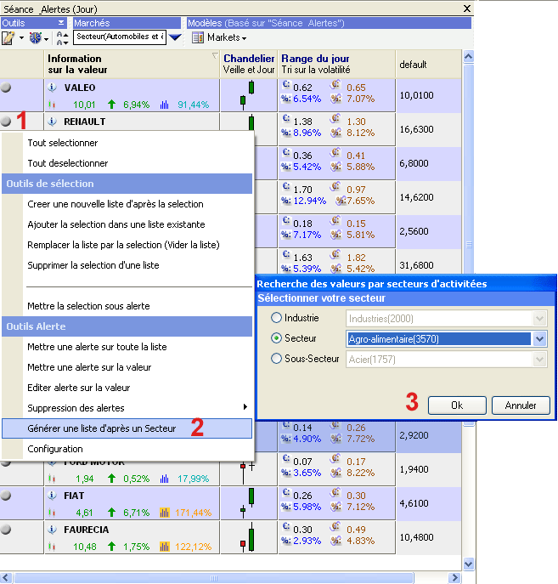
Task: Toggle the selection bullet of RENAULT row
Action: [6, 121]
